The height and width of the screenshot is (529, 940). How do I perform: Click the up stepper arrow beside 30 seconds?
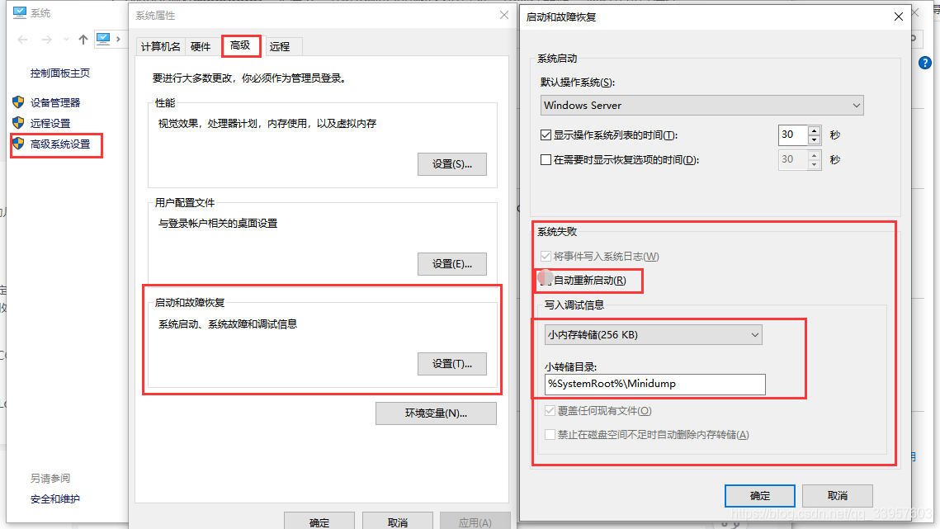[x=815, y=130]
